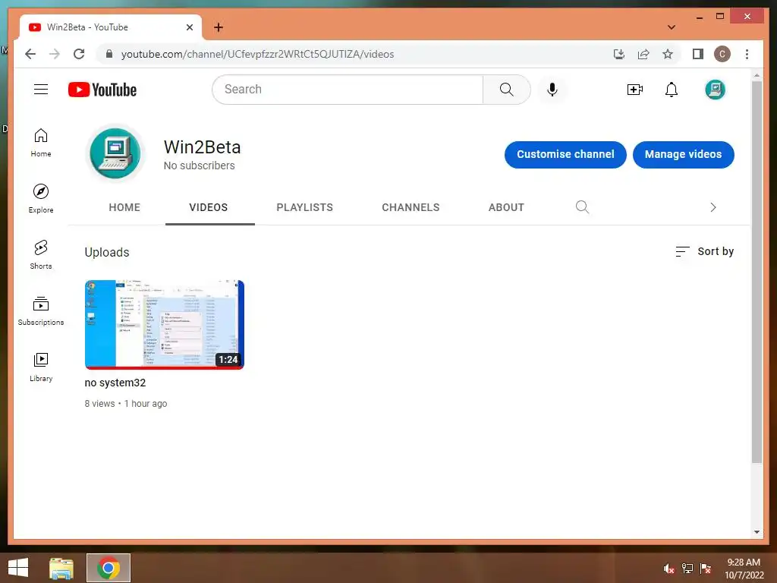The width and height of the screenshot is (777, 583).
Task: Open Chrome profile C avatar
Action: [x=722, y=54]
